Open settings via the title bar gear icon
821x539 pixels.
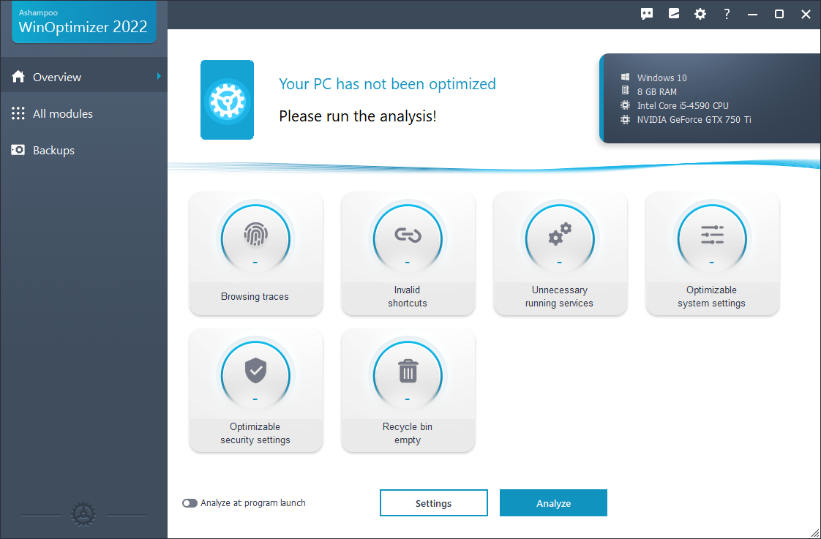pyautogui.click(x=700, y=14)
